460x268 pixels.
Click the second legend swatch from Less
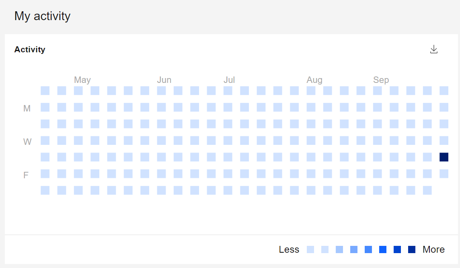tap(325, 249)
